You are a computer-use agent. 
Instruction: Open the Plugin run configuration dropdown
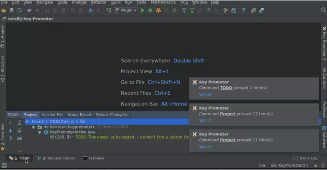click(126, 11)
